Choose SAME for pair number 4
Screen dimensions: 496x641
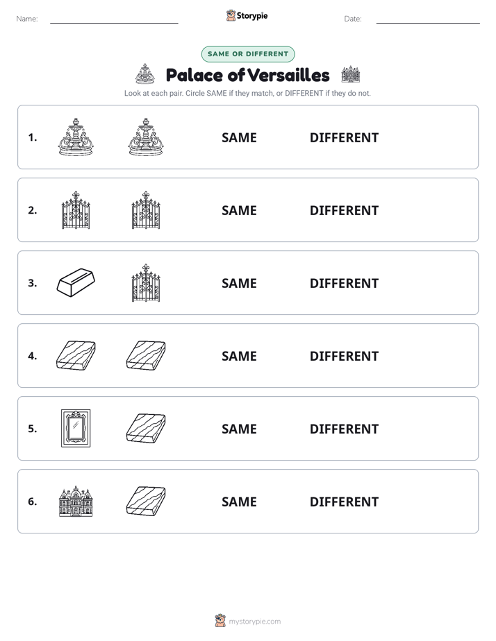pos(239,356)
